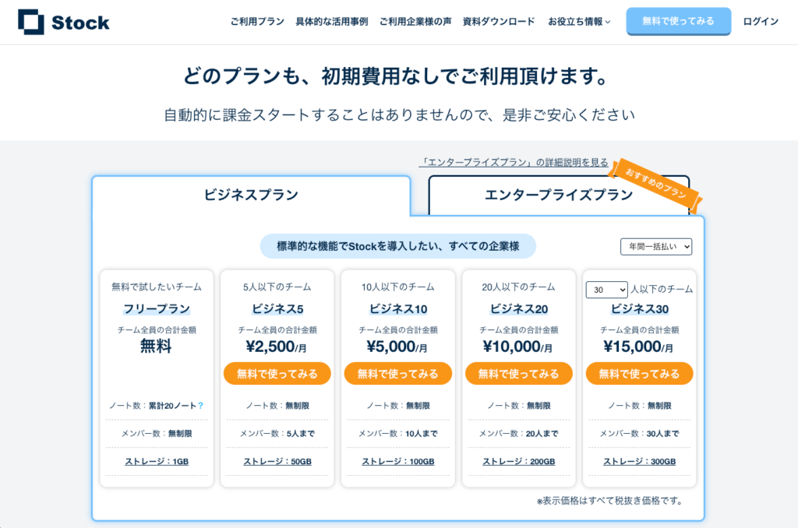Click the ビジネス10 plan heading
The image size is (798, 528).
tap(398, 309)
